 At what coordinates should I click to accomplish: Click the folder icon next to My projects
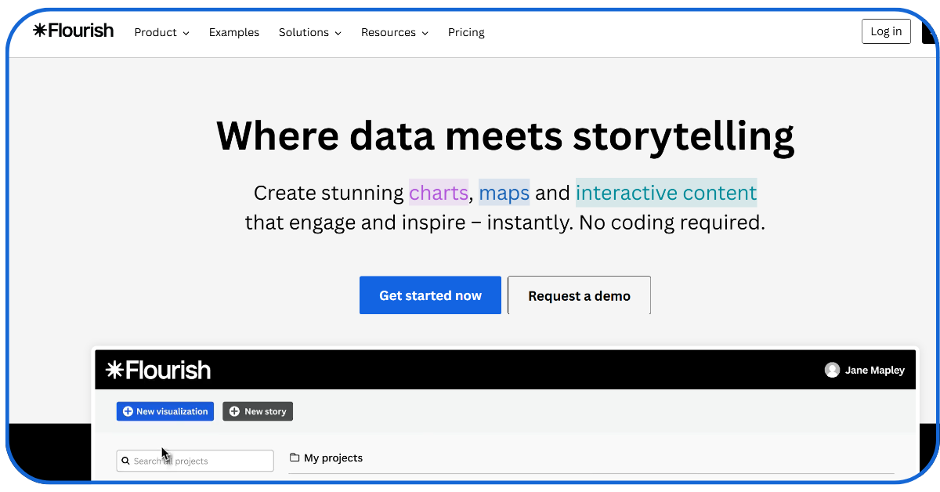[293, 458]
